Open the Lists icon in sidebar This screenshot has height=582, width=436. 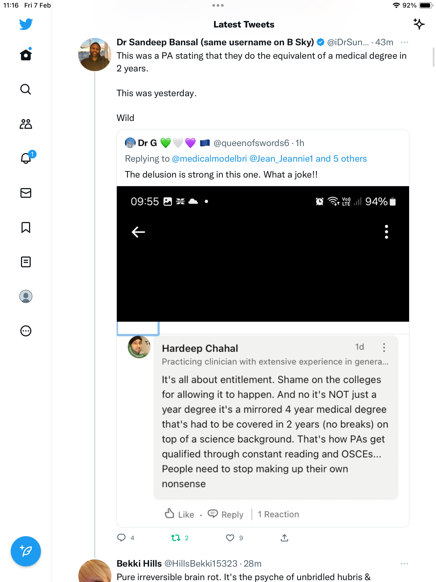(x=26, y=262)
